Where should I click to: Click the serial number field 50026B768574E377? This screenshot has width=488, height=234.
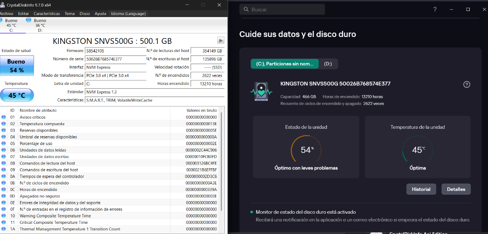(115, 59)
